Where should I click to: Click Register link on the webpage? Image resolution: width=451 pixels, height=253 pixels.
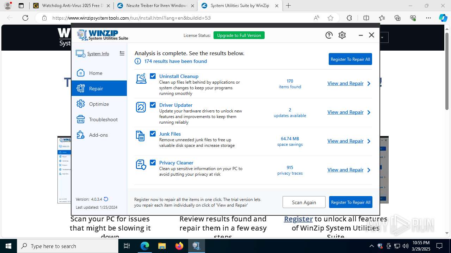(298, 219)
